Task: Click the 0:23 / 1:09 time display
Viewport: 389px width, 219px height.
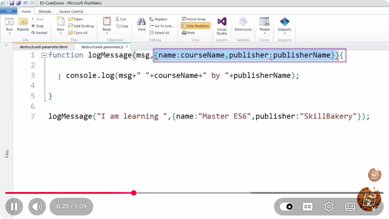Action: [x=72, y=206]
